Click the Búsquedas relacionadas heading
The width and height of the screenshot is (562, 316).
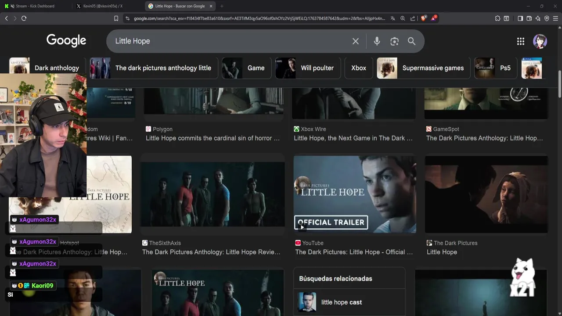[x=335, y=279]
